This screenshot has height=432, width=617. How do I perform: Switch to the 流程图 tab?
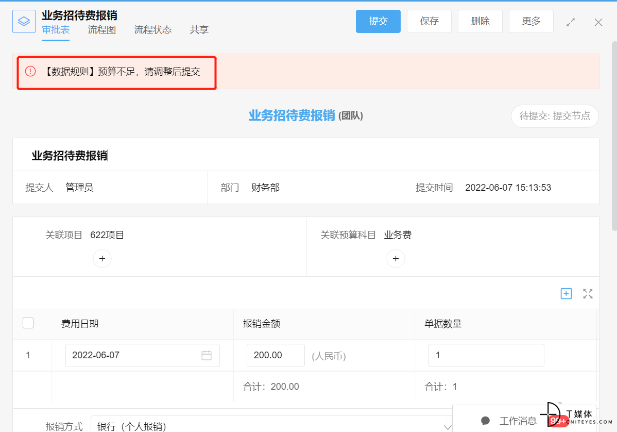[x=102, y=30]
